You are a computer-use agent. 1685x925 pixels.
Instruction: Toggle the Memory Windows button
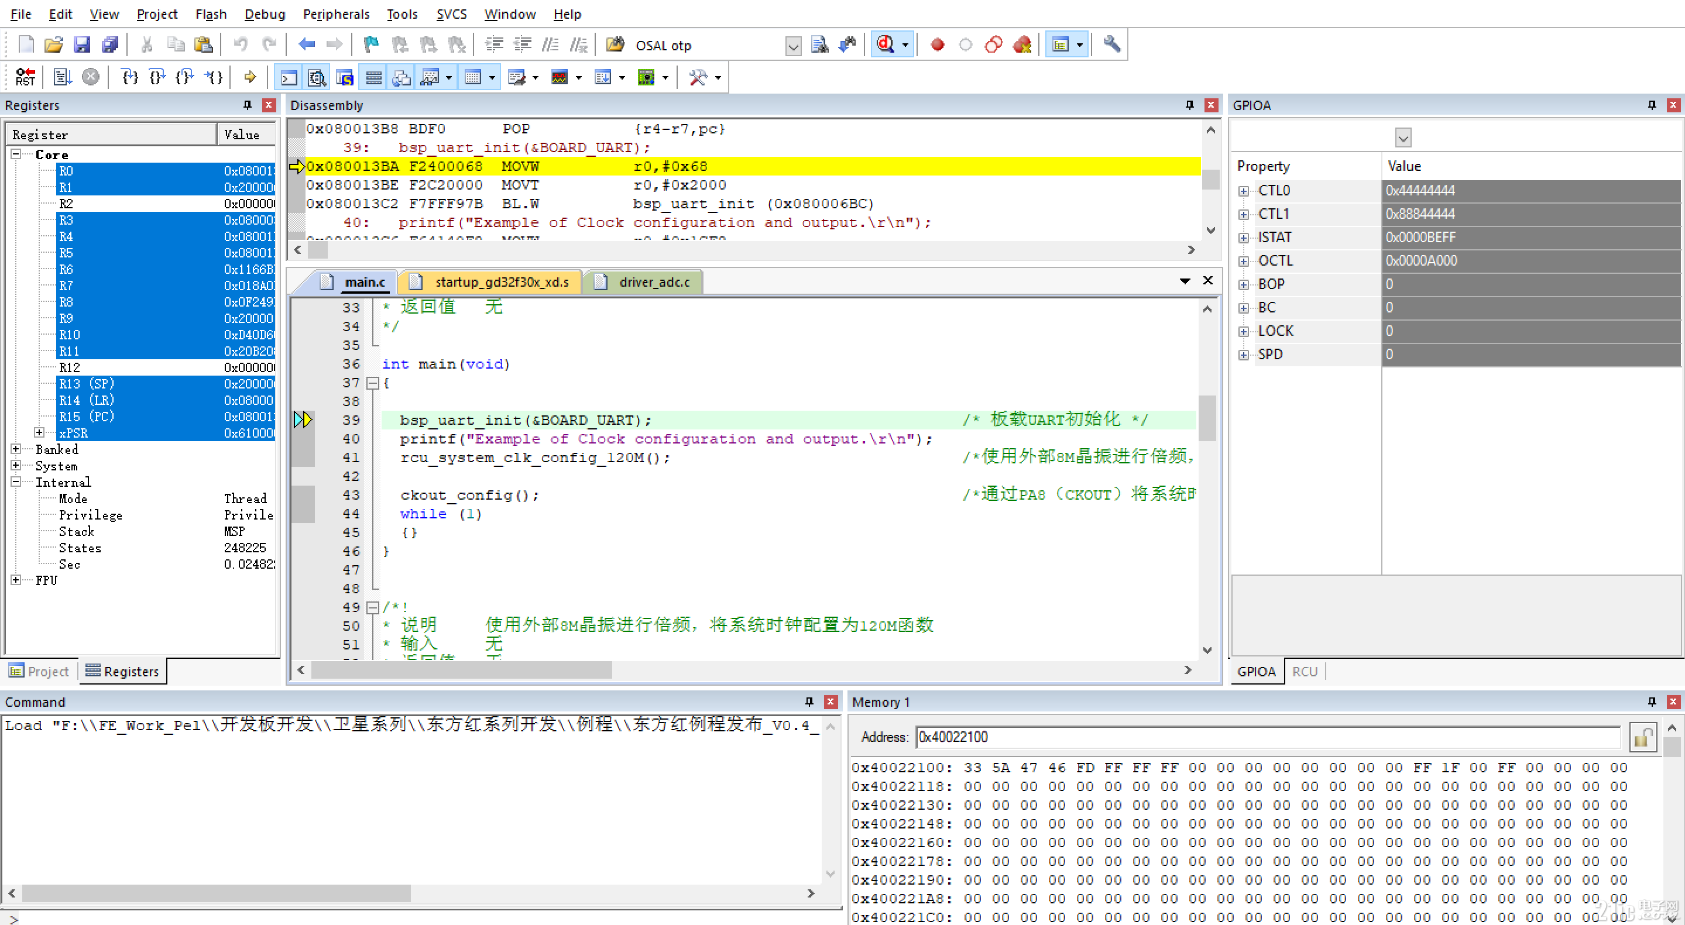(x=473, y=77)
